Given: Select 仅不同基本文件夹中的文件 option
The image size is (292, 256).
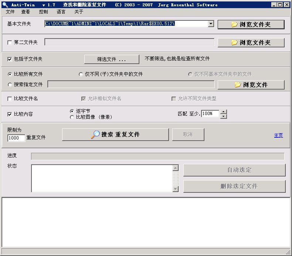Looking at the screenshot, I should click(x=190, y=74).
